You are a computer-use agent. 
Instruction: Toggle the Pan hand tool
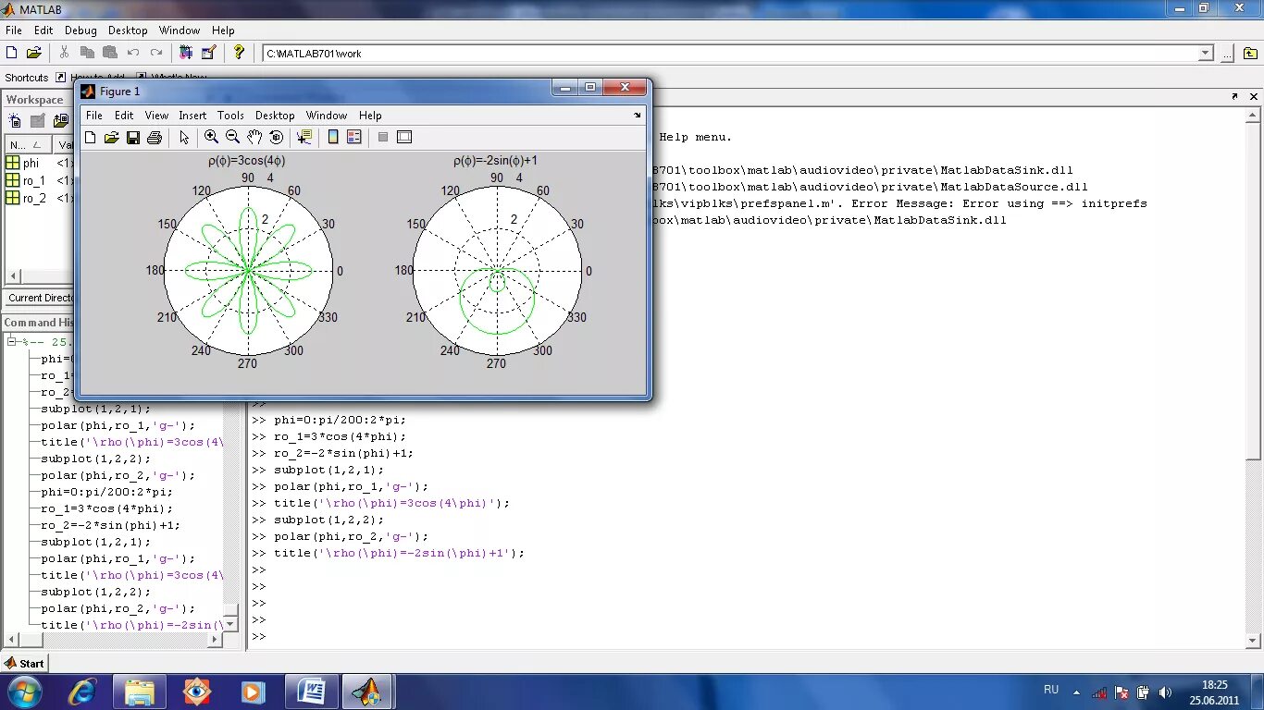pos(254,137)
